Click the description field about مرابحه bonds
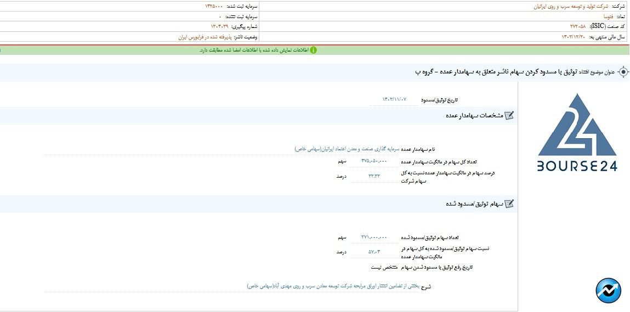Image resolution: width=630 pixels, height=312 pixels. click(332, 286)
